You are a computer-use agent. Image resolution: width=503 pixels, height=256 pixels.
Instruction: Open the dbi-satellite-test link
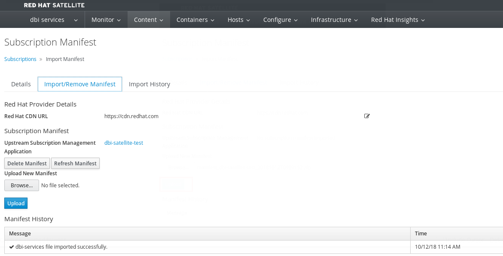pyautogui.click(x=124, y=143)
